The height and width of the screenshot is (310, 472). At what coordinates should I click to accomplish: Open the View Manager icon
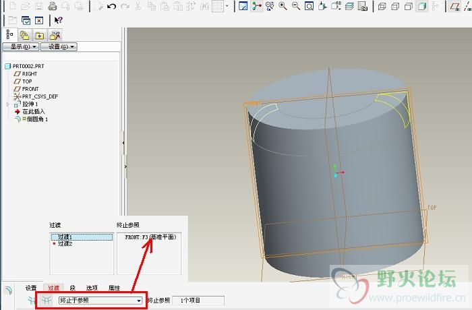[363, 5]
